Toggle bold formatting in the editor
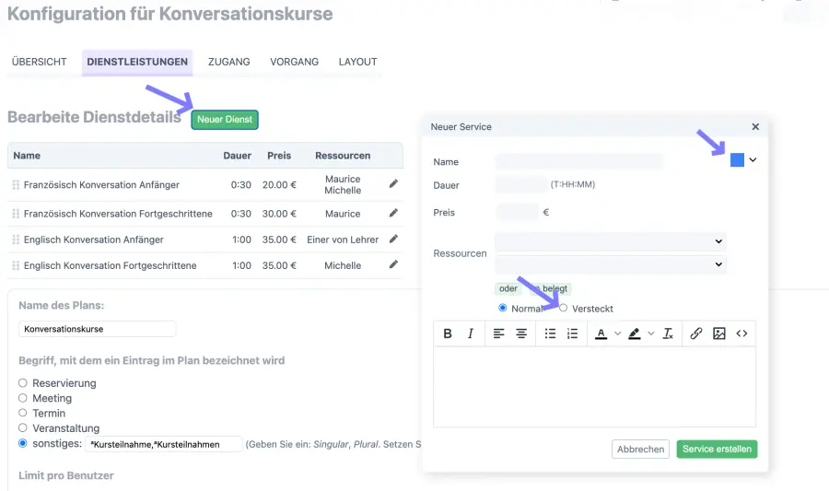This screenshot has width=829, height=491. 448,333
